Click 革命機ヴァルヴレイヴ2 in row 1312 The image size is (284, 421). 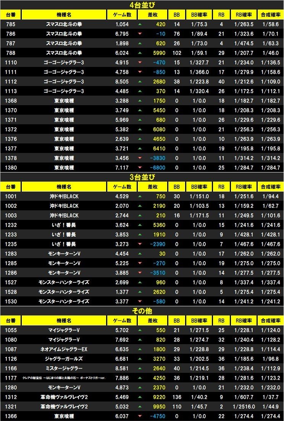pos(64,397)
